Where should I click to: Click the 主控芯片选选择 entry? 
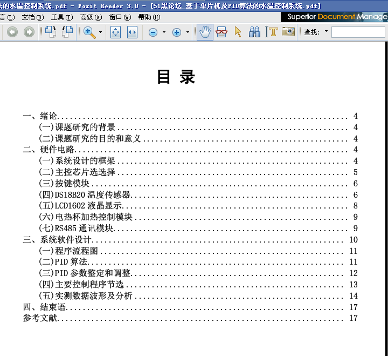[x=198, y=172]
